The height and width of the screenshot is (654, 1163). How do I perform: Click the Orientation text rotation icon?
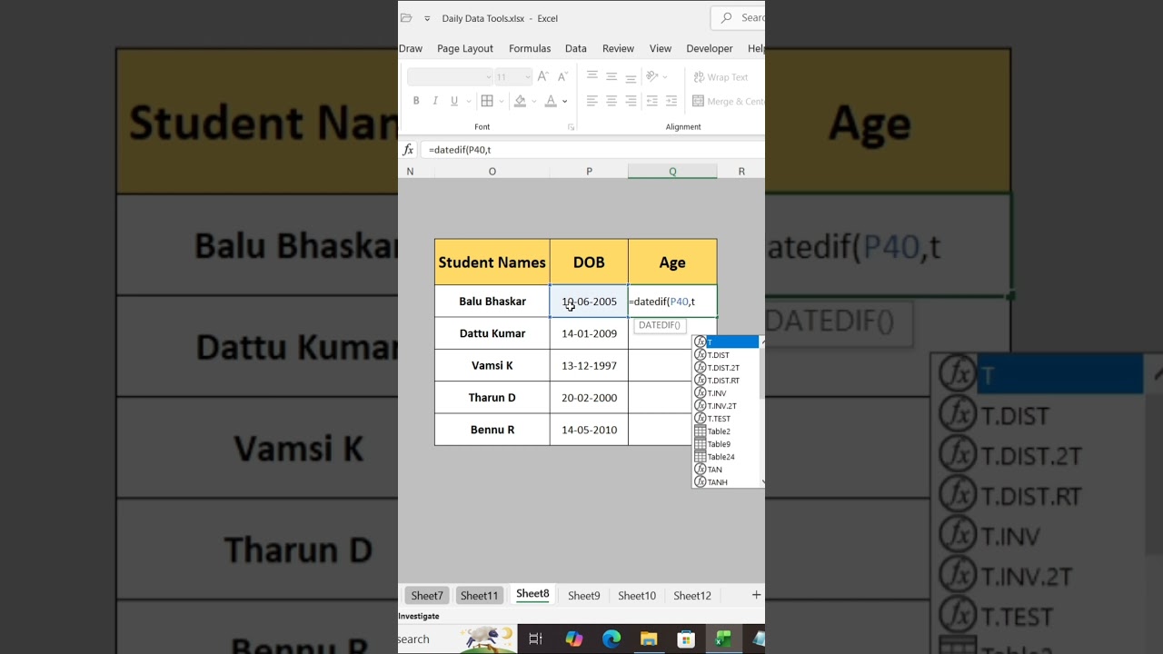click(x=651, y=77)
